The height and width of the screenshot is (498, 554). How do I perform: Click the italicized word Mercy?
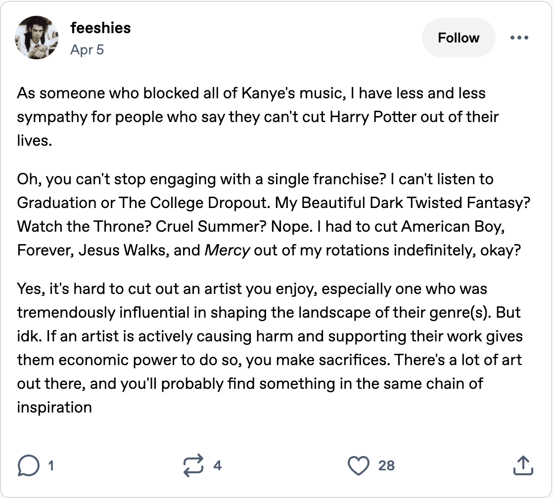pos(227,250)
